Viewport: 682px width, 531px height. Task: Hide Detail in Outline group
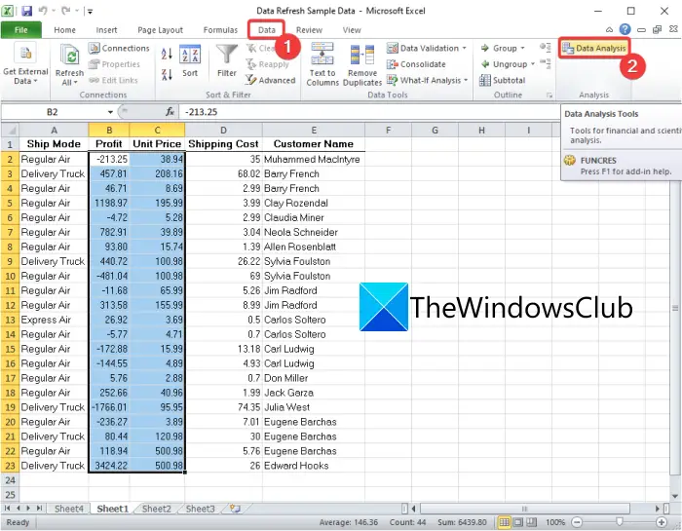coord(546,64)
